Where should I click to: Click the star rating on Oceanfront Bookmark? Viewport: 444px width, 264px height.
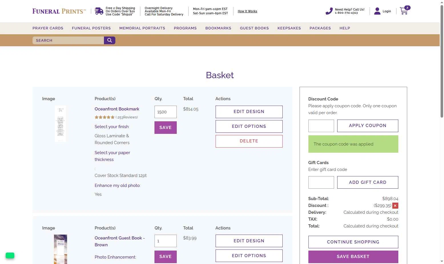point(105,117)
